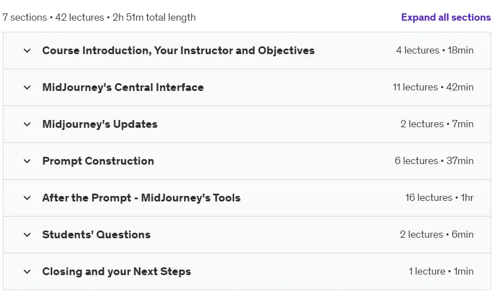Expand the Prompt Construction chevron
This screenshot has height=293, width=494.
click(x=27, y=161)
